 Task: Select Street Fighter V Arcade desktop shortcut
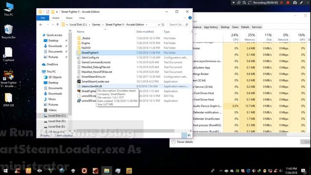[x=9, y=79]
